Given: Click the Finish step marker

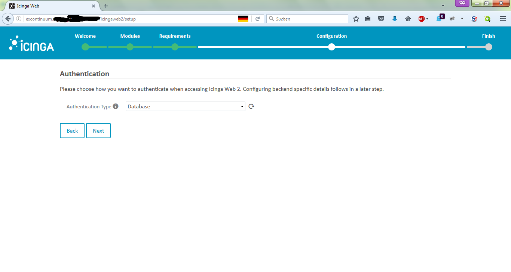Looking at the screenshot, I should tap(489, 47).
